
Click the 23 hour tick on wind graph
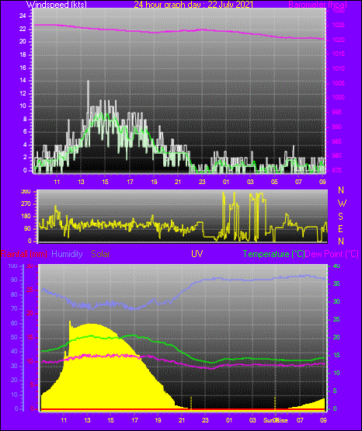202,182
